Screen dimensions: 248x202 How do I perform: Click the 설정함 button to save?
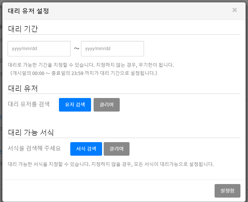[x=227, y=191]
